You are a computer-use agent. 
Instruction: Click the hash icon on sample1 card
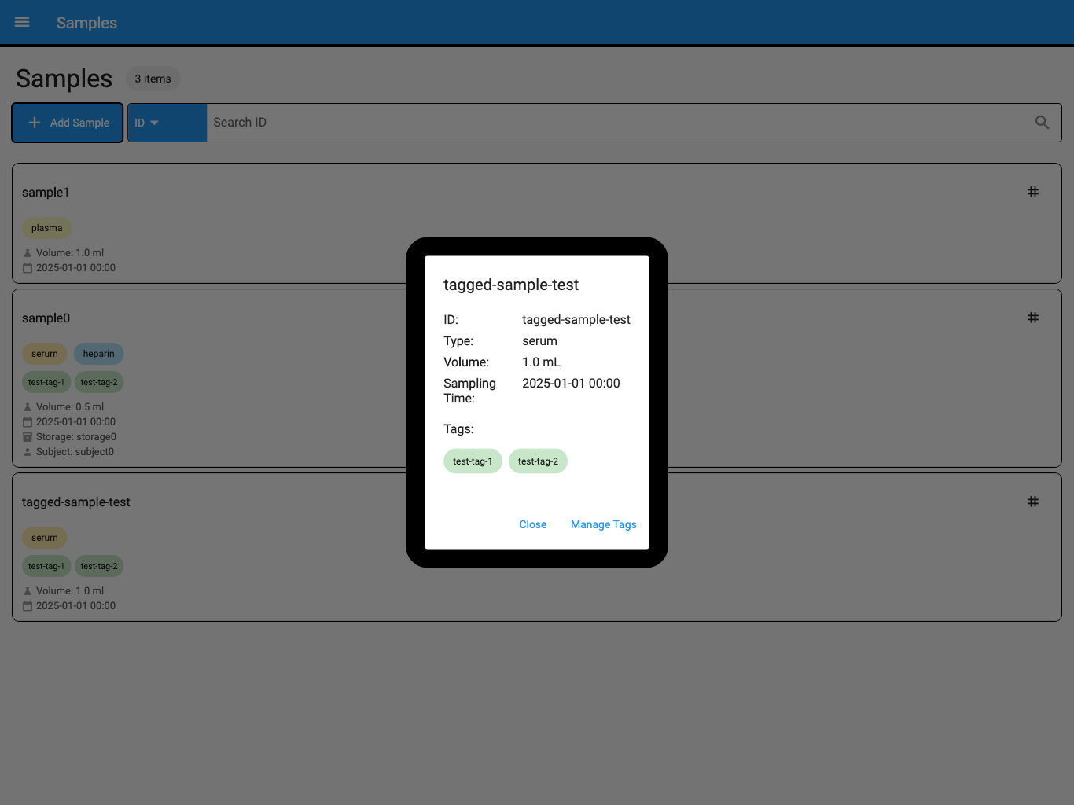(1033, 192)
